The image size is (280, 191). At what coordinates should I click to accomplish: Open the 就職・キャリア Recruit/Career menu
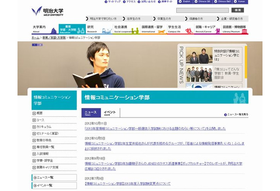pos(208,29)
